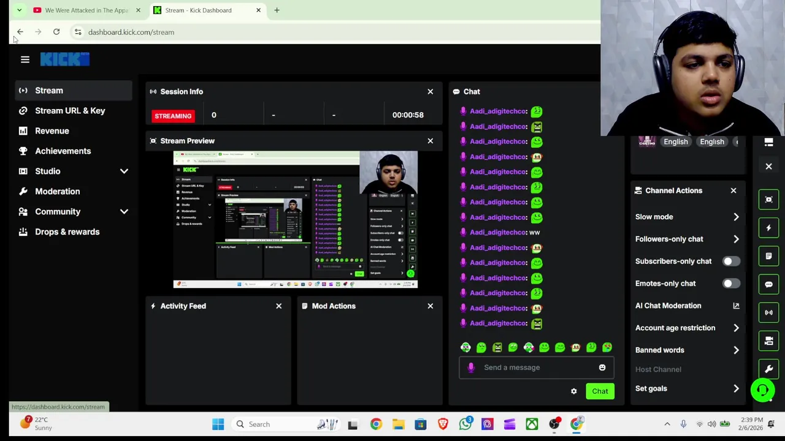Toggle Stream Preview widget in right sidebar
Screen dimensions: 785x441
[768, 200]
